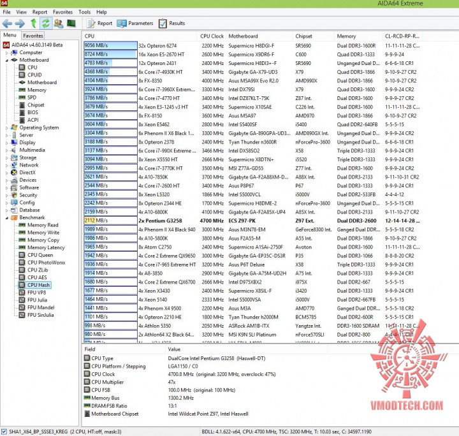Open the Memory Read benchmark
The image size is (459, 436).
pyautogui.click(x=39, y=225)
